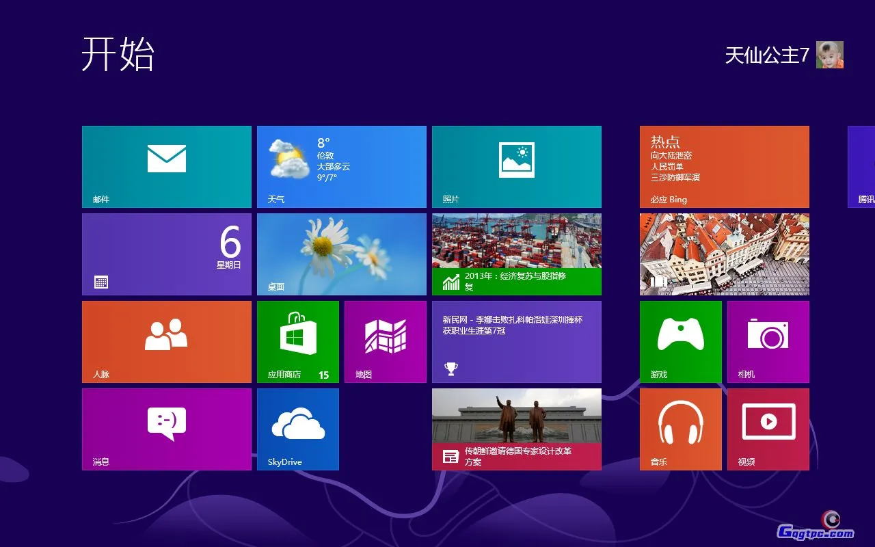The width and height of the screenshot is (875, 547).
Task: Click the user account avatar picture
Action: pyautogui.click(x=829, y=55)
